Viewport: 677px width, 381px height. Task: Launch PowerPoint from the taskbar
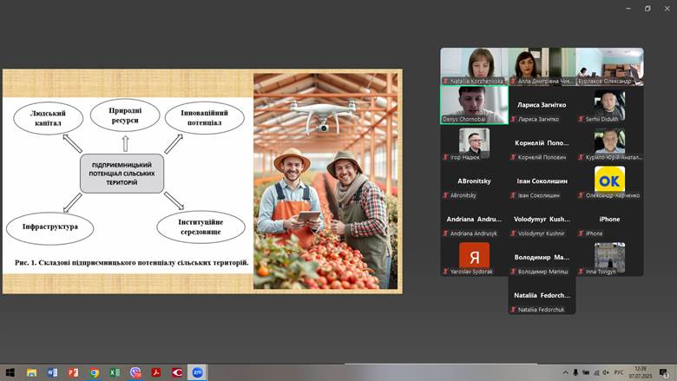[x=73, y=372]
